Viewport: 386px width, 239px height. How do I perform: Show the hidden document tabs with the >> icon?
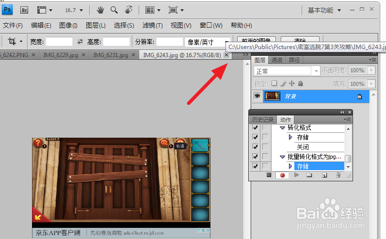pos(245,55)
